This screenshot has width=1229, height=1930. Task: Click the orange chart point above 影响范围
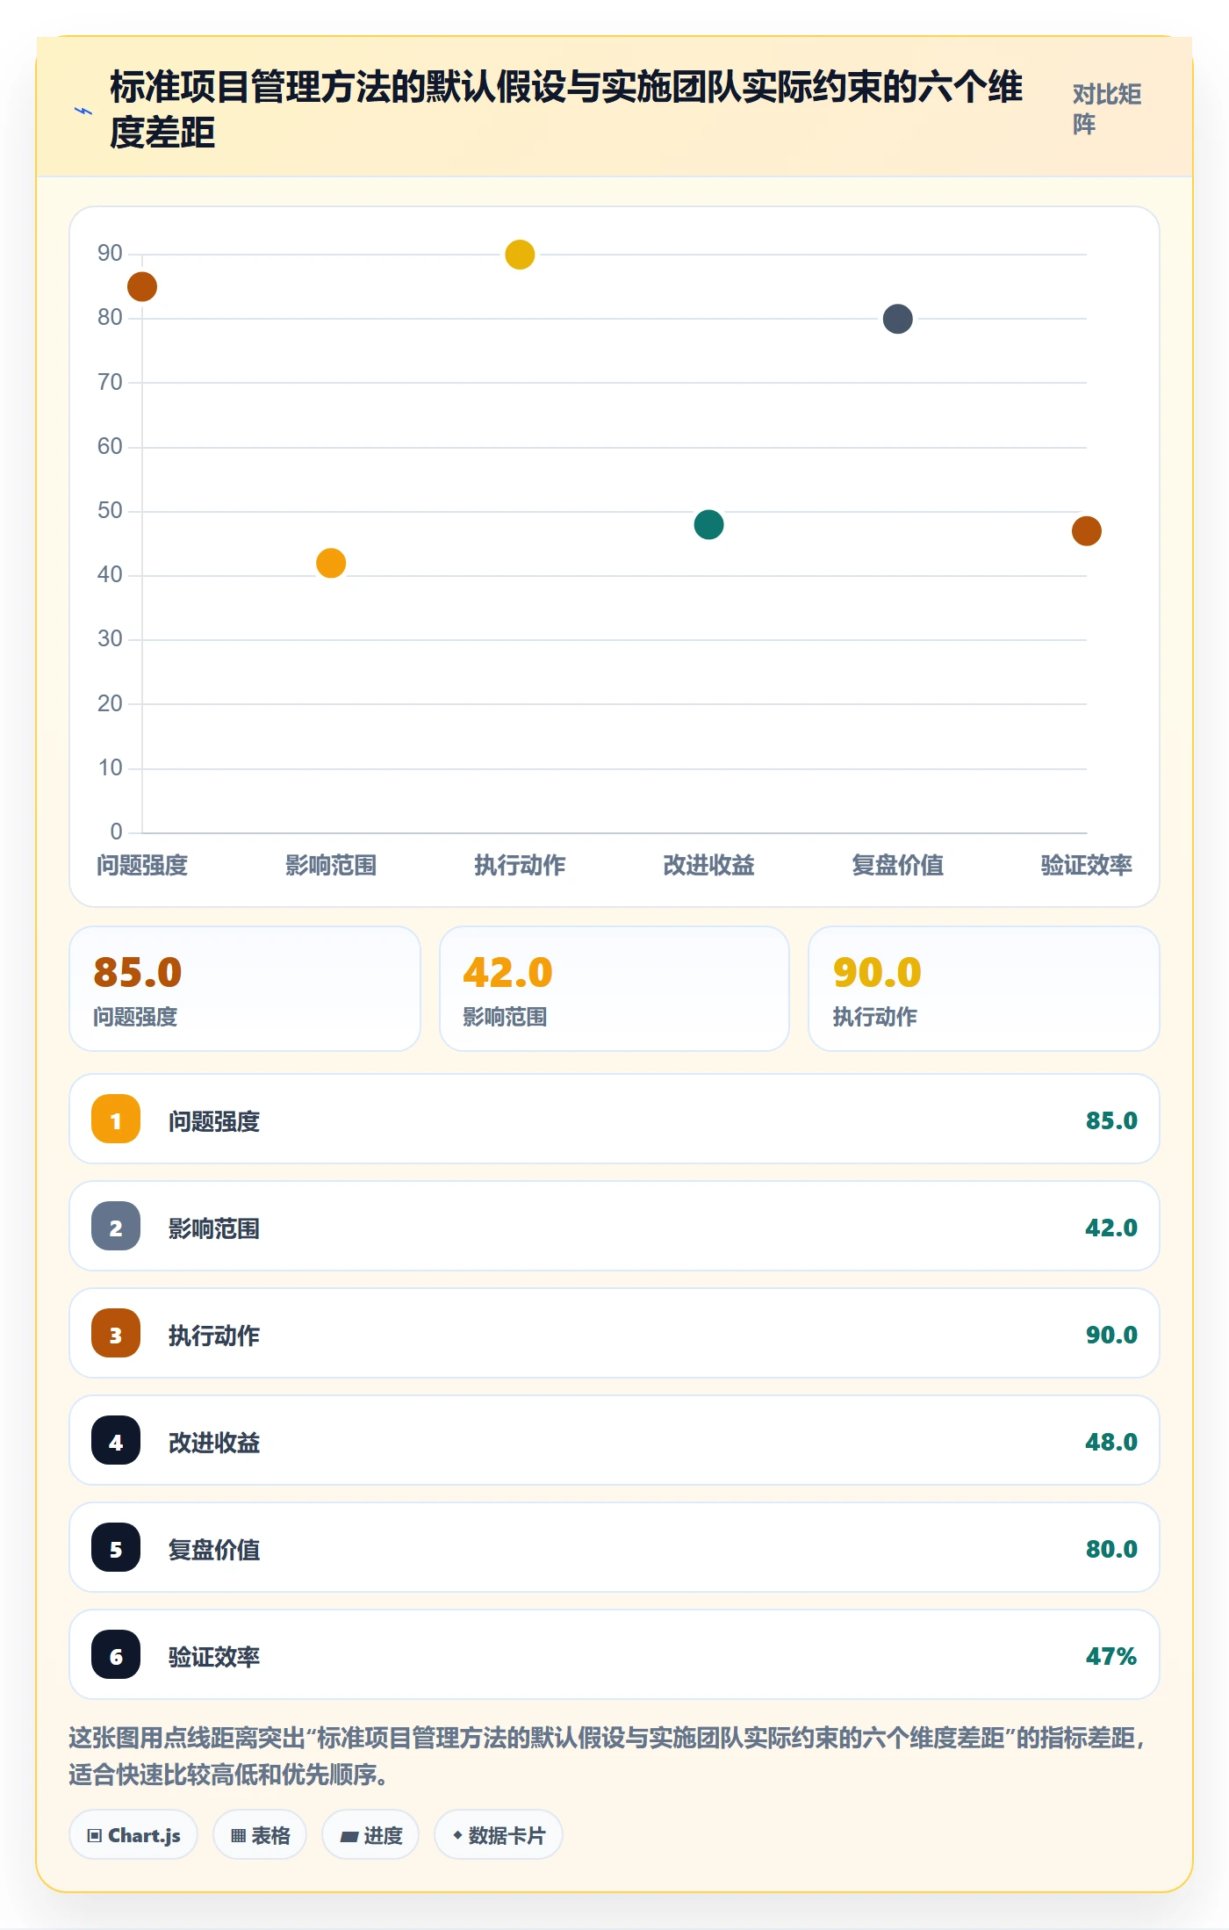[x=331, y=563]
